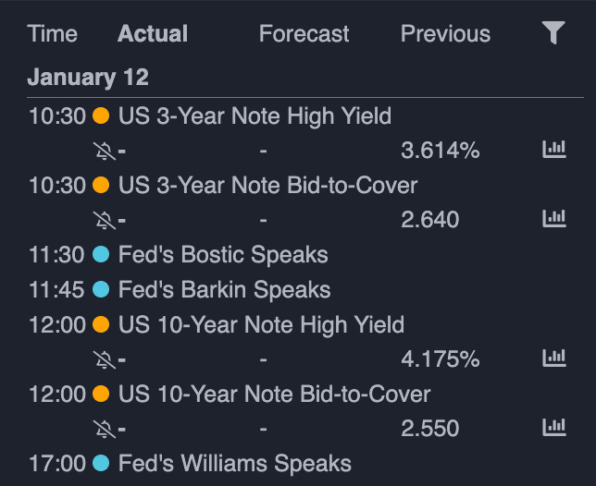Screen dimensions: 596x486
Task: Toggle alert bell for 3-Year Note Bid-to-Cover
Action: (105, 221)
